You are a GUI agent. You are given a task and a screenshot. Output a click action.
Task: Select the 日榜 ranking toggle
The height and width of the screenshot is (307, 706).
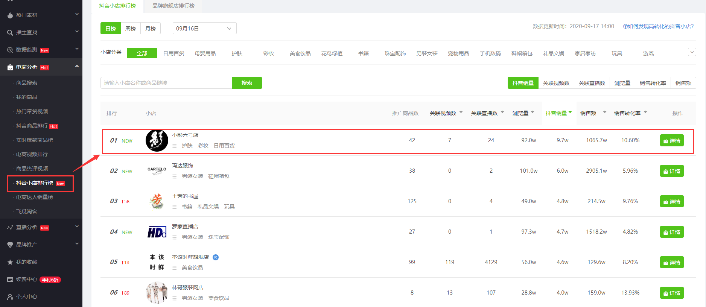(x=111, y=29)
